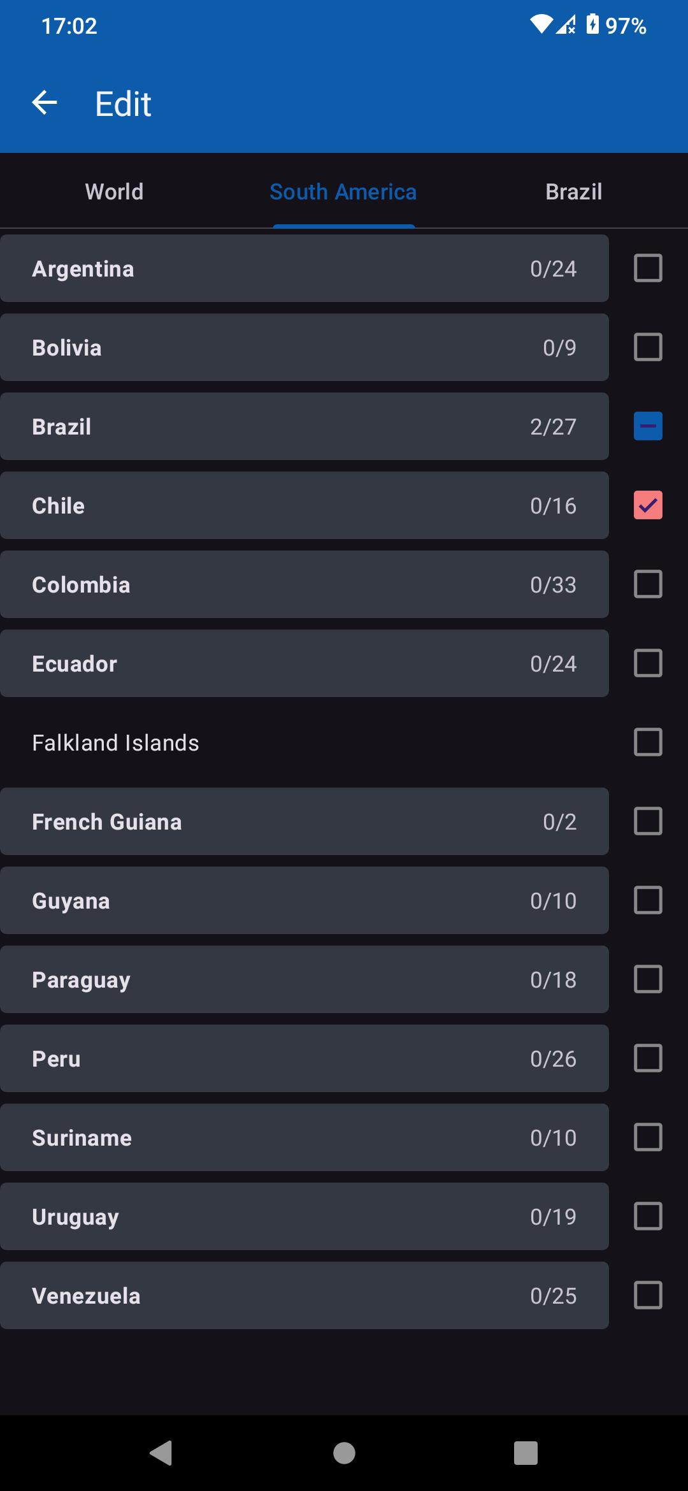Select the South America tab
This screenshot has width=688, height=1491.
(x=343, y=191)
